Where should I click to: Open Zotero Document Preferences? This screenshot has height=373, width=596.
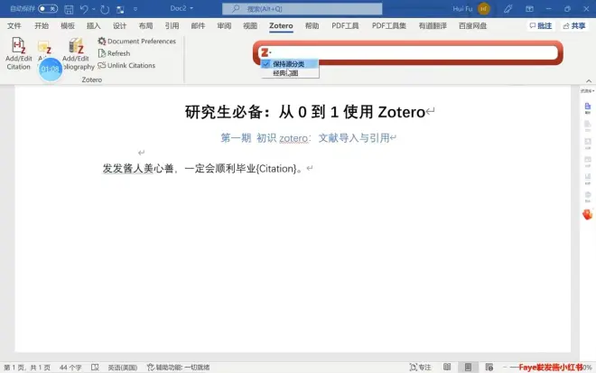(x=137, y=41)
